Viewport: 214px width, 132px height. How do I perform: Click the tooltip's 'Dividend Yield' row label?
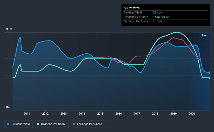pyautogui.click(x=133, y=12)
